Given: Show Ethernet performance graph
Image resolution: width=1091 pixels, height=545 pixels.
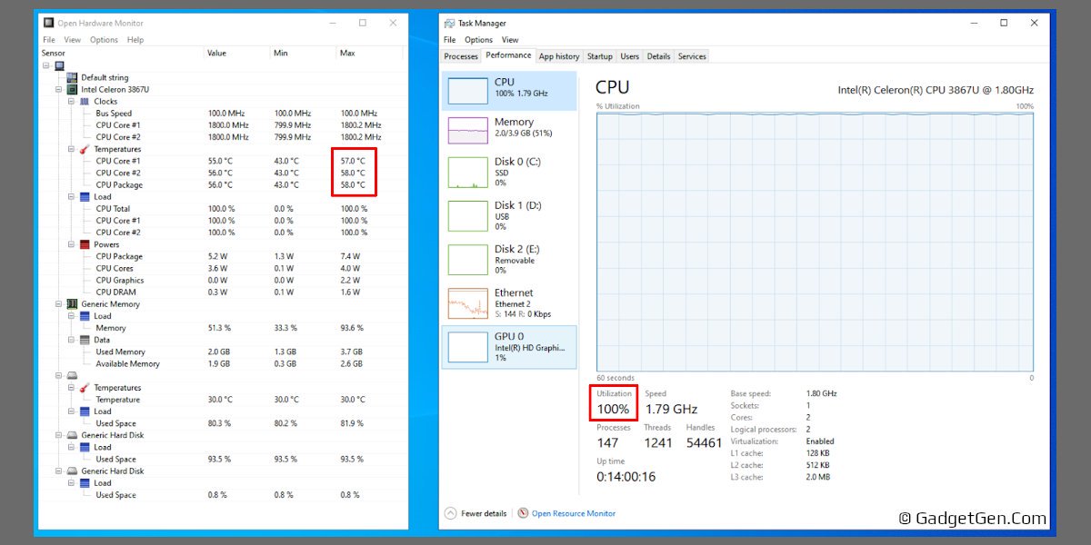Looking at the screenshot, I should pos(509,303).
